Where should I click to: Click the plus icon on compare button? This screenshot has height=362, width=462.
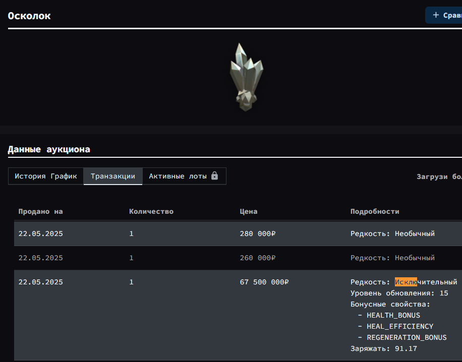(436, 15)
